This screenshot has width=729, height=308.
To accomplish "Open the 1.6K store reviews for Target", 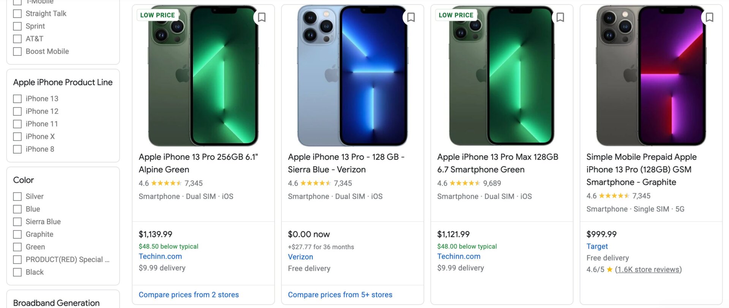I will (x=647, y=269).
